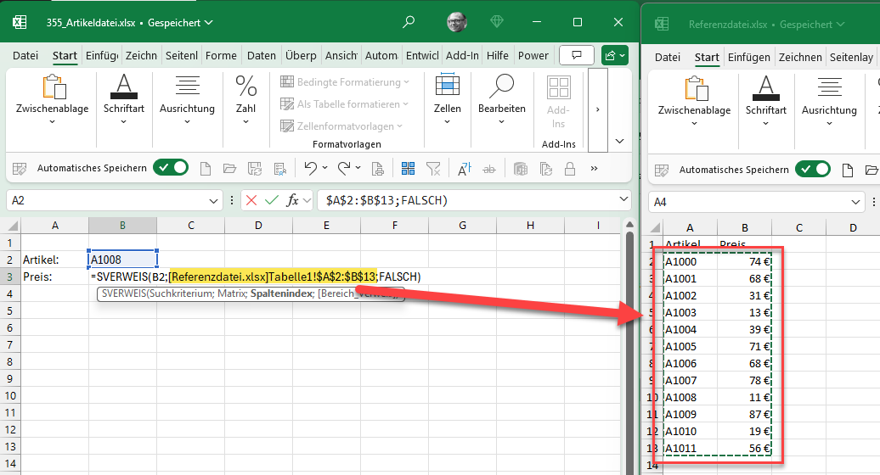Expand the Name Box dropdown showing A2
Viewport: 880px width, 475px height.
(x=214, y=201)
